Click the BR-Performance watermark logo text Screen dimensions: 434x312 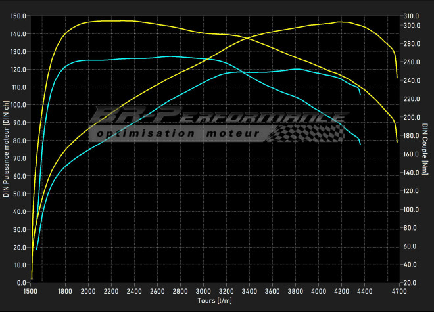tap(217, 117)
